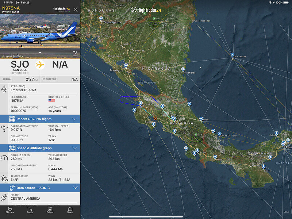Image resolution: width=292 pixels, height=219 pixels.
Task: Select the Bluefields airport pin
Action: click(x=183, y=69)
